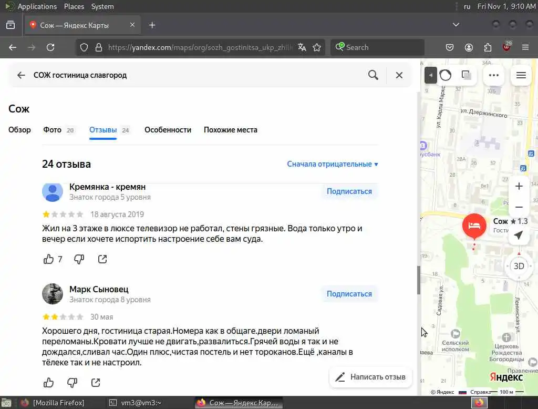Image resolution: width=538 pixels, height=409 pixels.
Task: Dislike the Марк Сыновец review
Action: click(x=72, y=383)
